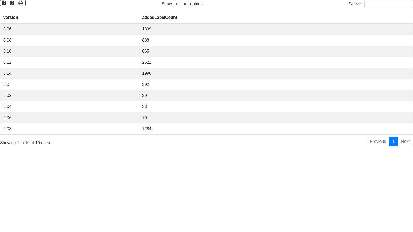The height and width of the screenshot is (232, 413).
Task: Select the row for version 8.10
Action: (x=7, y=51)
